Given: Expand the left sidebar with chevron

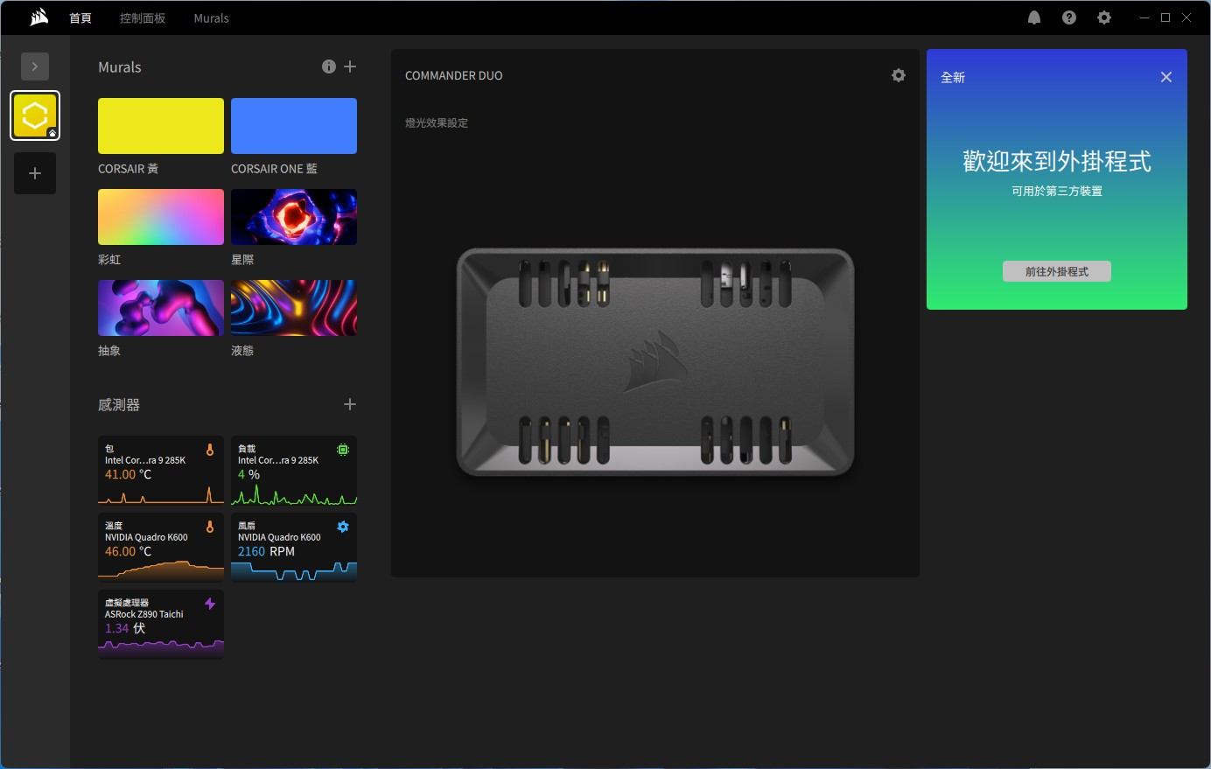Looking at the screenshot, I should (35, 66).
